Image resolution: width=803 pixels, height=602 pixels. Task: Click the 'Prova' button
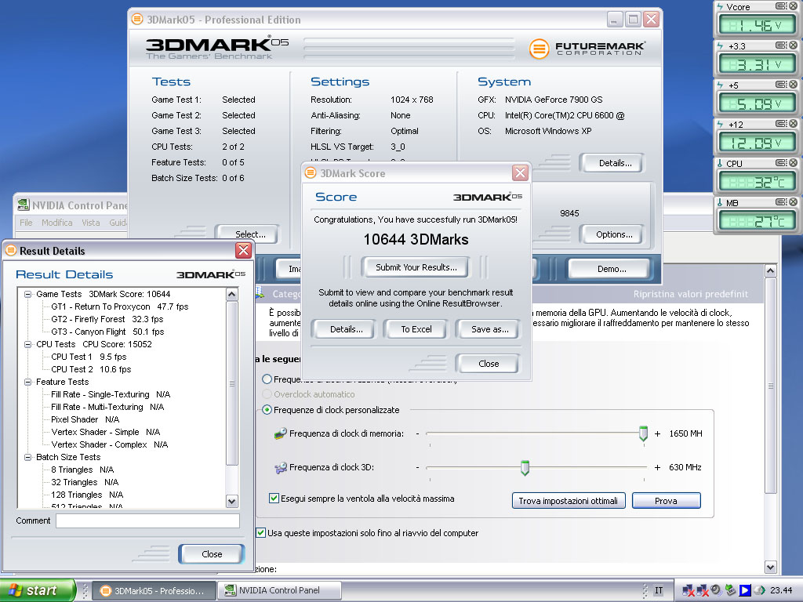coord(666,501)
